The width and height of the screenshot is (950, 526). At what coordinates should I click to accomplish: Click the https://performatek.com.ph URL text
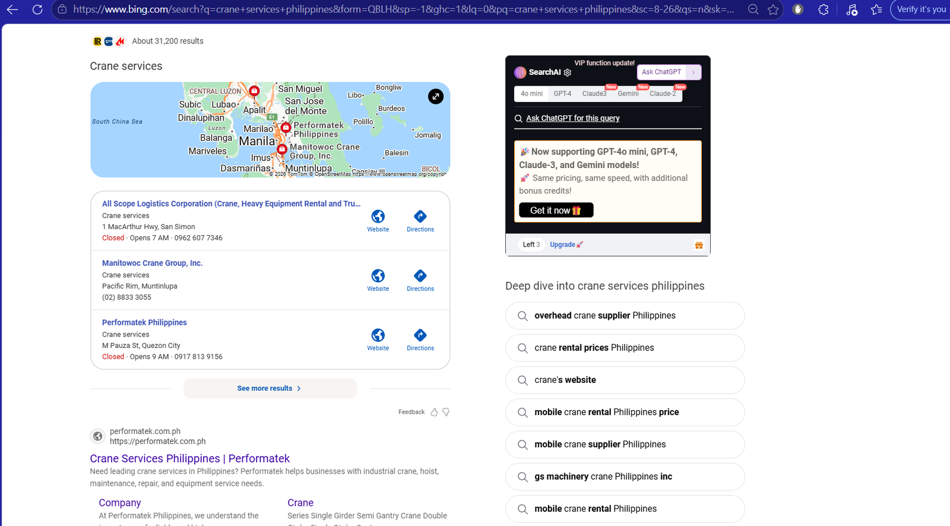tap(157, 442)
